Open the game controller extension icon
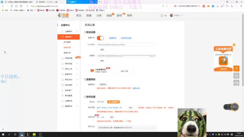 pos(208,6)
